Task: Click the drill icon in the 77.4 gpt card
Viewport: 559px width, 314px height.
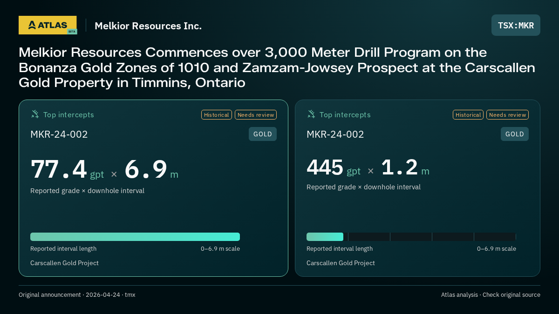Action: tap(35, 114)
